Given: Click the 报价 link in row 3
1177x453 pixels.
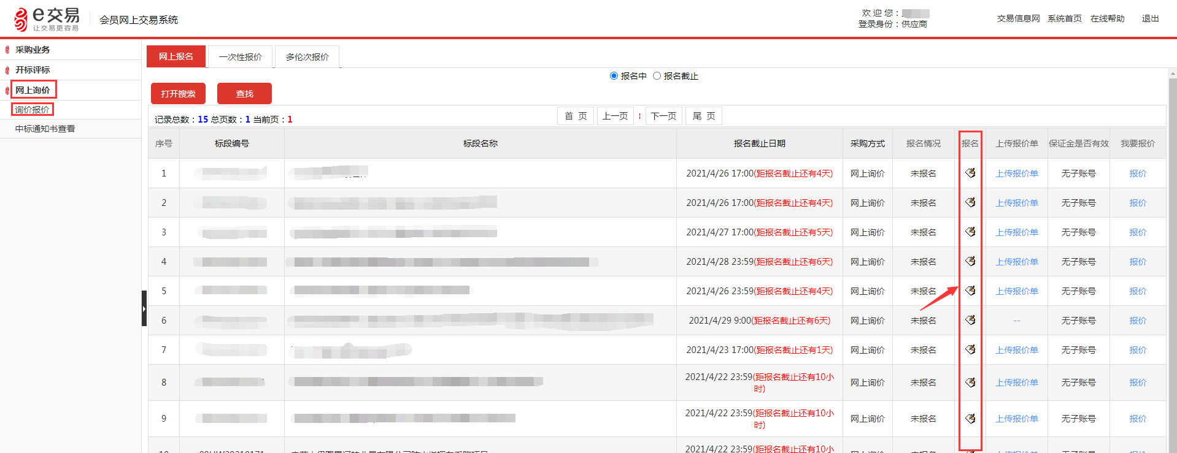Looking at the screenshot, I should pos(1138,232).
